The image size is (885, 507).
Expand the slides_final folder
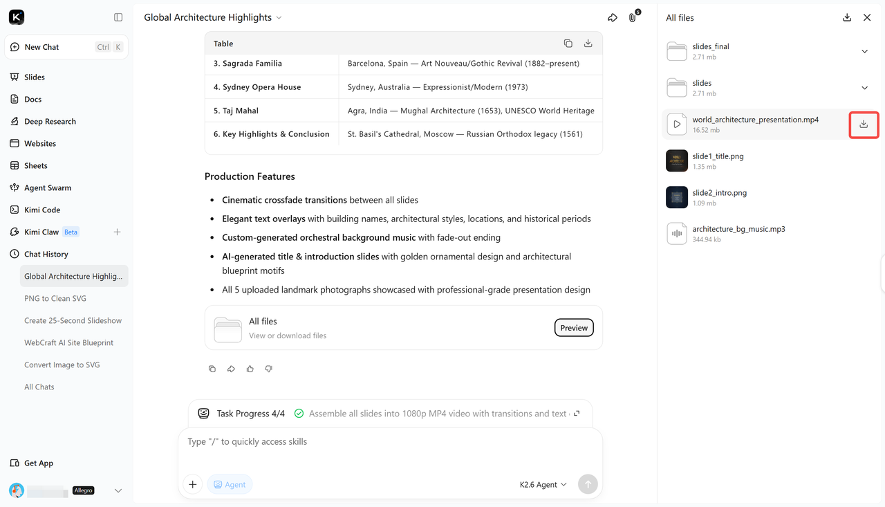(864, 51)
